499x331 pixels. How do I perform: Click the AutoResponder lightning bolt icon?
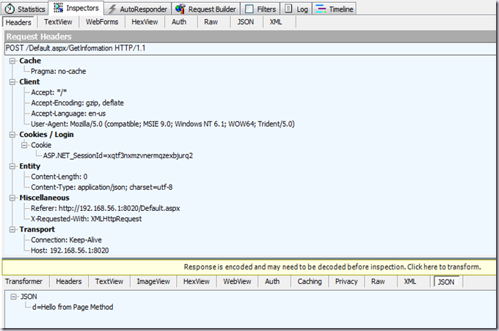click(112, 10)
